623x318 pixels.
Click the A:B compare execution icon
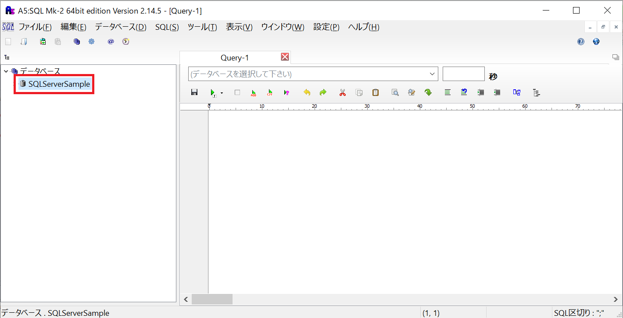point(254,92)
